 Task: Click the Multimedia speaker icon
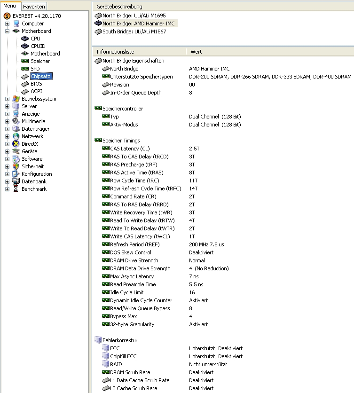pyautogui.click(x=16, y=121)
